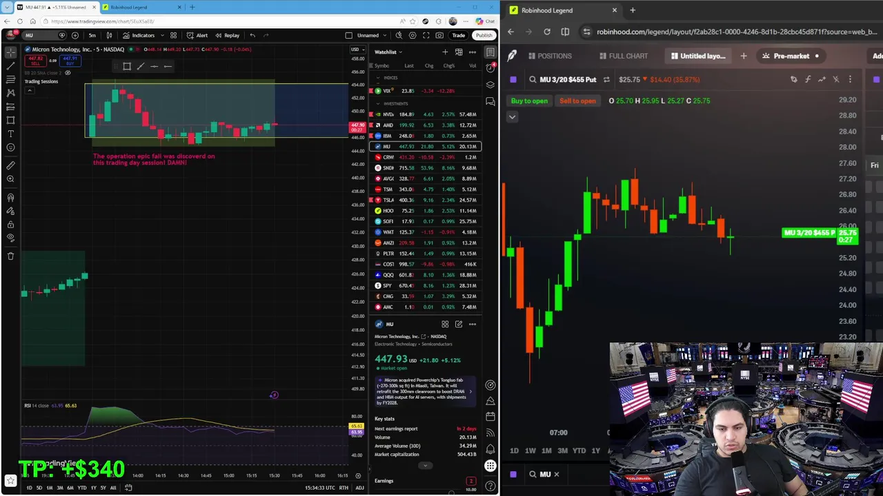Toggle the layout select square checkbox
The width and height of the screenshot is (883, 496).
coord(349,35)
